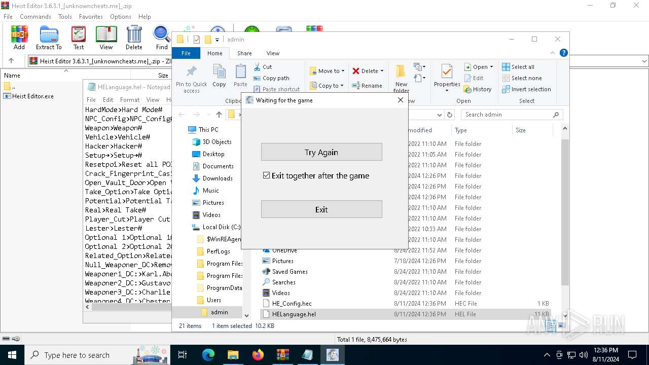This screenshot has height=365, width=649.
Task: Expand the Explorer address bar history chevron
Action: point(439,115)
